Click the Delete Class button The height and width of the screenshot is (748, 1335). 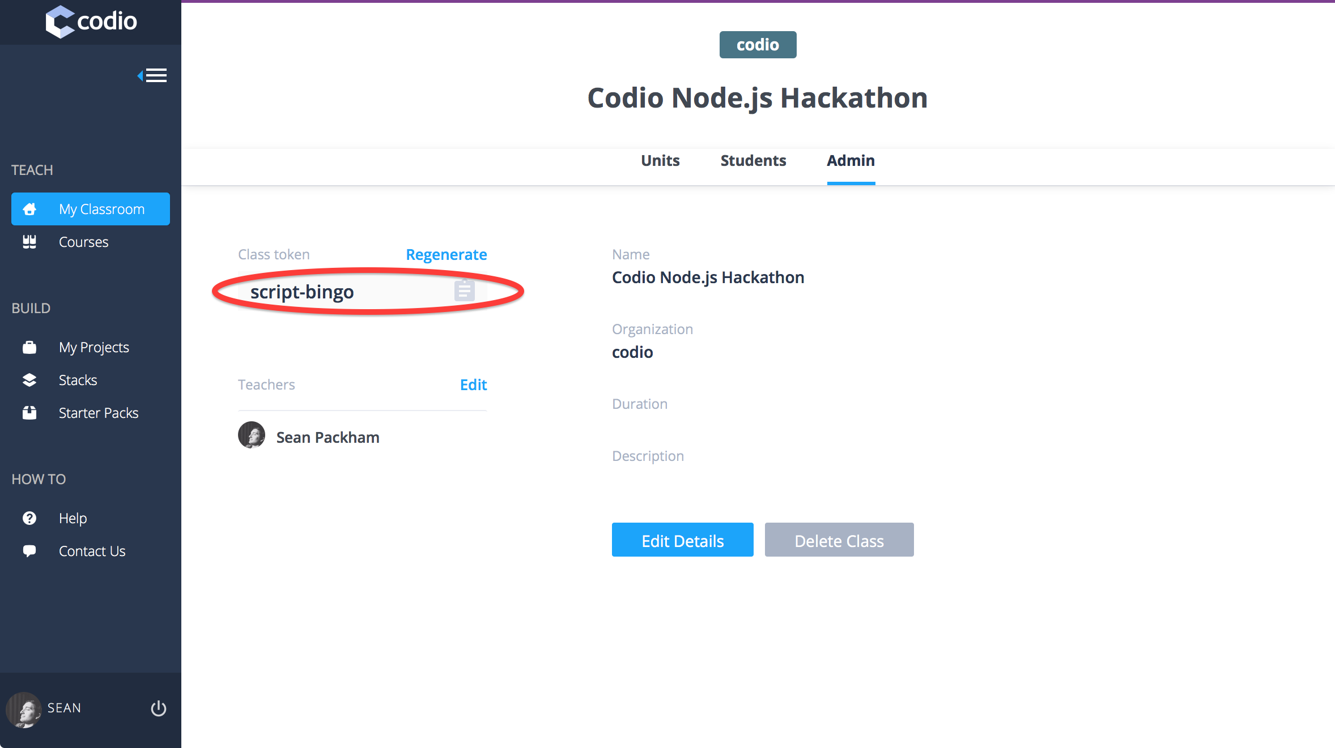(x=839, y=540)
